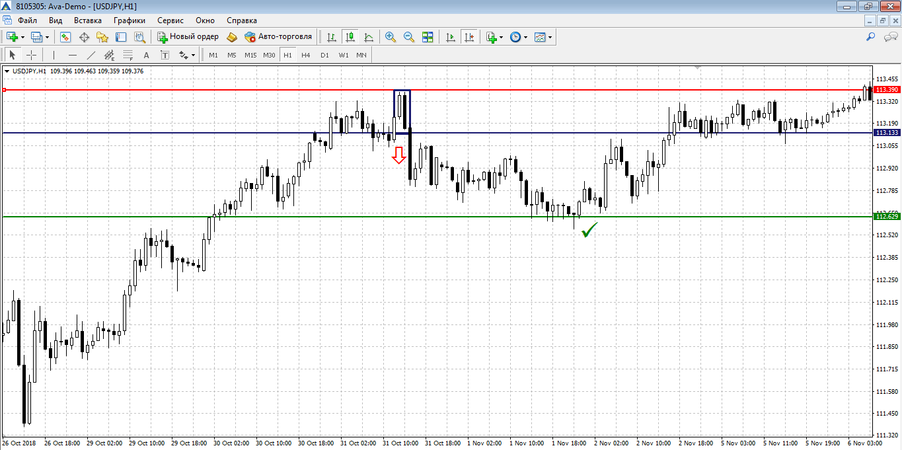This screenshot has height=450, width=902.
Task: Open the Файл menu
Action: (x=28, y=20)
